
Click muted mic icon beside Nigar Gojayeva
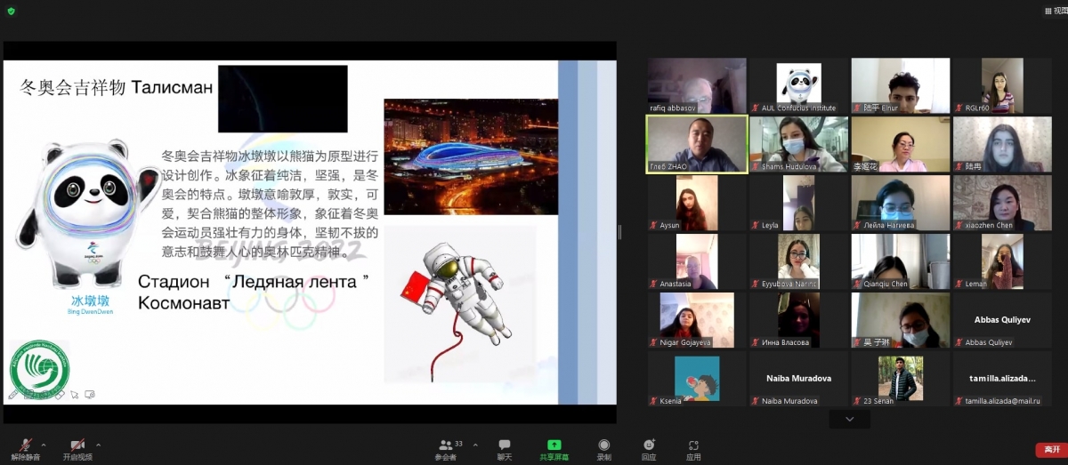654,342
